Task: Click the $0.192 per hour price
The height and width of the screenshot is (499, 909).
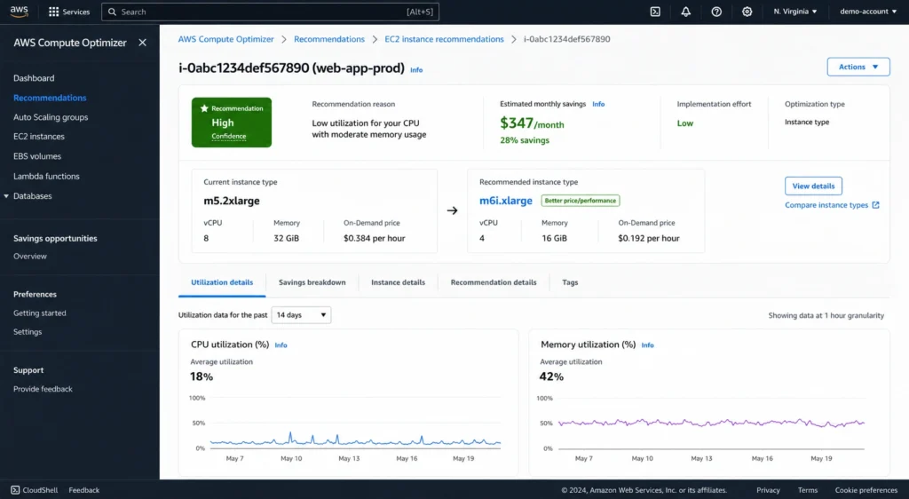Action: pyautogui.click(x=649, y=238)
